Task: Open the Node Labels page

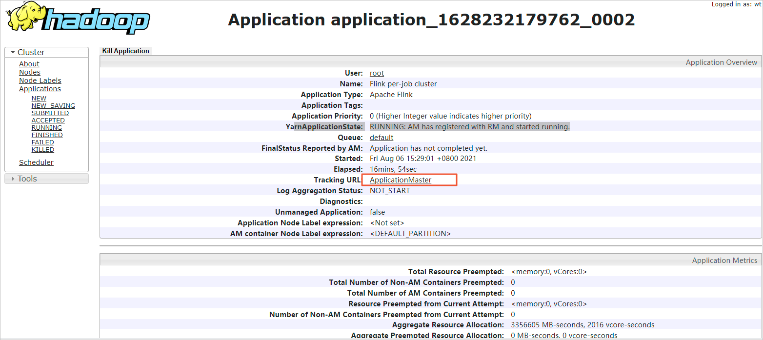Action: tap(40, 80)
